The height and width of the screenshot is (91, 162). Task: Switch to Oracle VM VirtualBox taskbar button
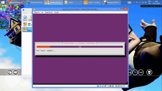click(35, 2)
